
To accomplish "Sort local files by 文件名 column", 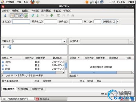I will click(x=11, y=58).
